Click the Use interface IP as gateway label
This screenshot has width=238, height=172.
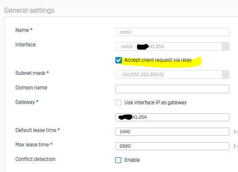pos(155,103)
